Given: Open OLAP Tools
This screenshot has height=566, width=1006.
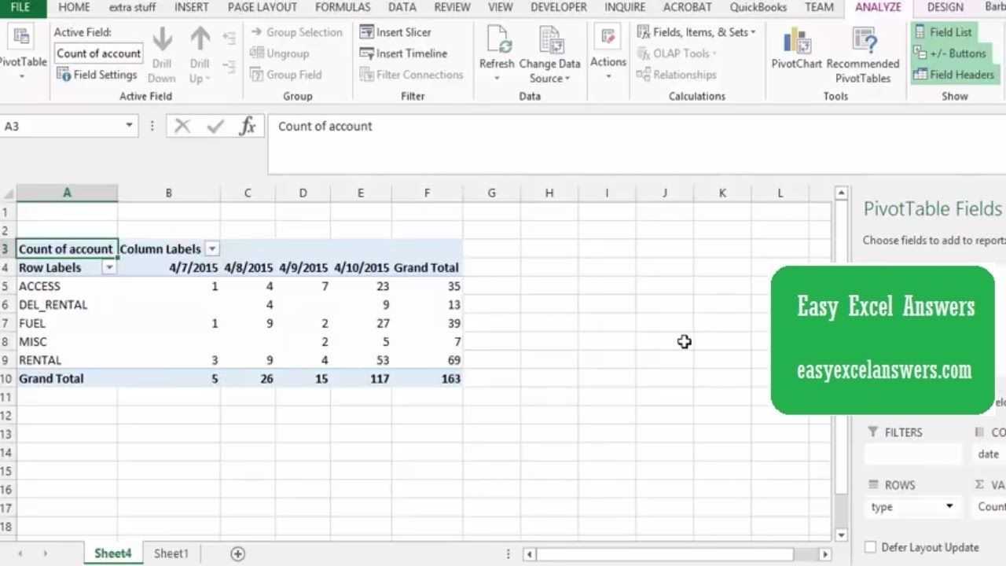Looking at the screenshot, I should (x=677, y=53).
